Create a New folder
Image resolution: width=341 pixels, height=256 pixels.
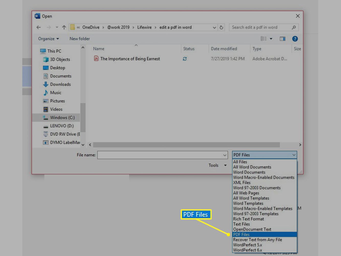pos(80,39)
